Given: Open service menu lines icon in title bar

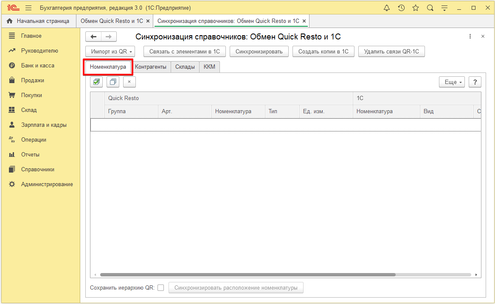Looking at the screenshot, I should coord(444,8).
